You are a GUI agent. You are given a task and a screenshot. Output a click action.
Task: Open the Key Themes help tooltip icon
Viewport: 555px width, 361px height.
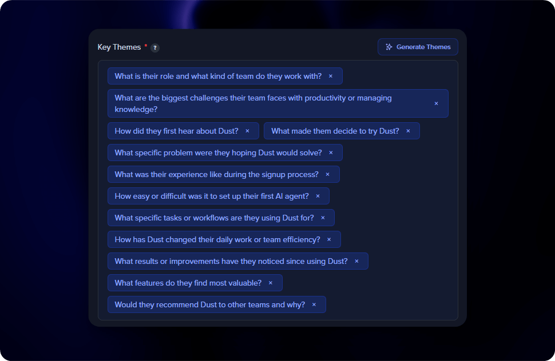[x=155, y=48]
